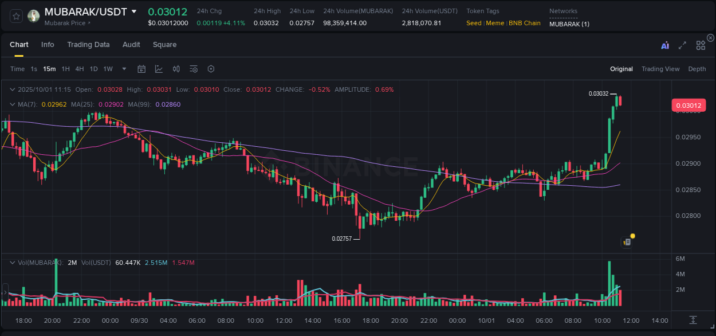Image resolution: width=716 pixels, height=336 pixels.
Task: Switch chart to Trading View mode
Action: click(x=660, y=69)
